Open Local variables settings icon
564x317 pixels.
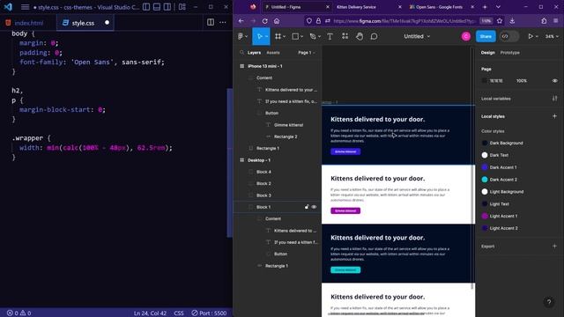554,99
